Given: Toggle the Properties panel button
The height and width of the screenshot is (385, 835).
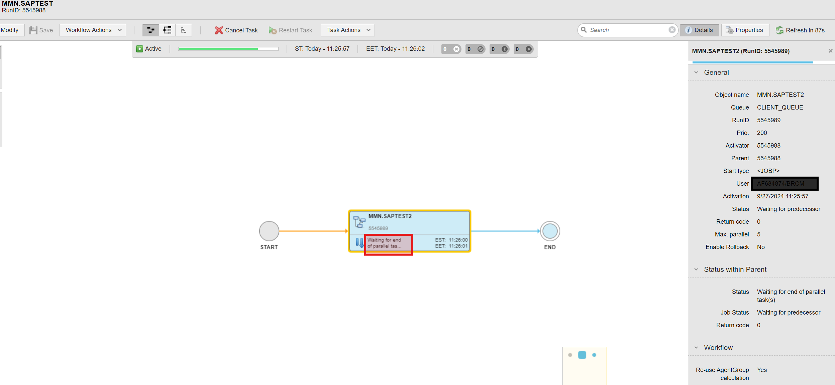Looking at the screenshot, I should [745, 30].
